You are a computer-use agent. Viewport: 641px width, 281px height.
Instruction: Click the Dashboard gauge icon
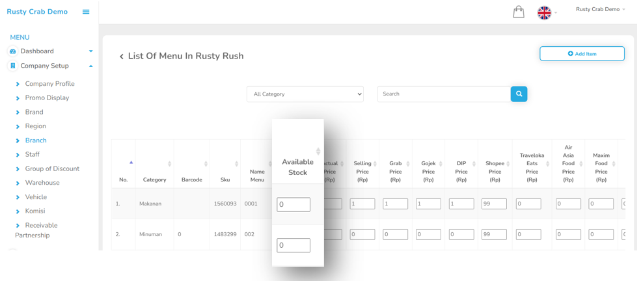coord(12,51)
